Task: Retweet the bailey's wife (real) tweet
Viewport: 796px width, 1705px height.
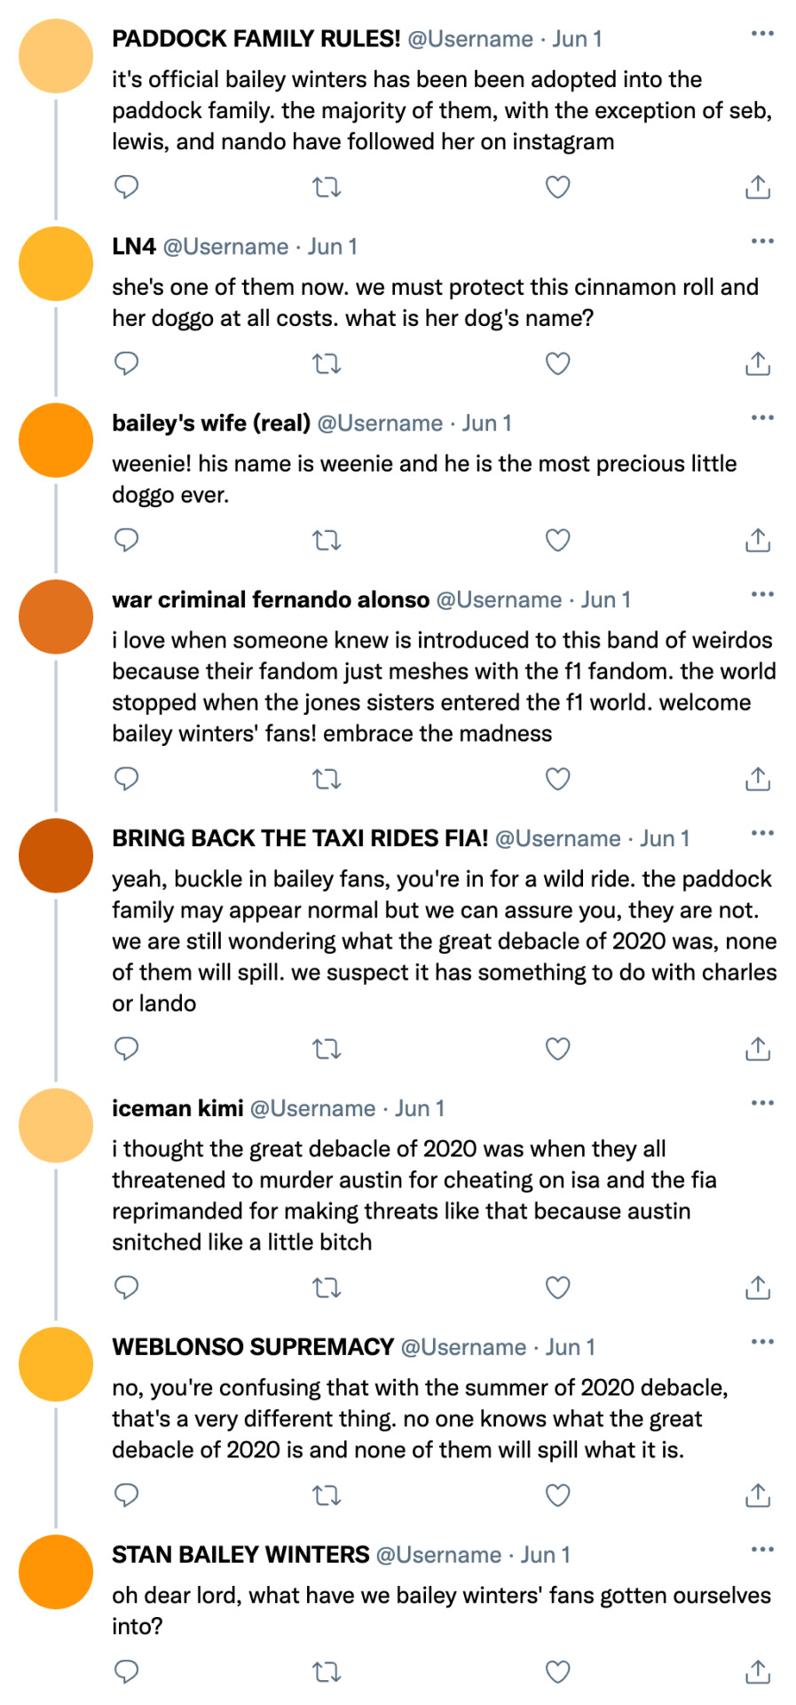Action: point(327,540)
